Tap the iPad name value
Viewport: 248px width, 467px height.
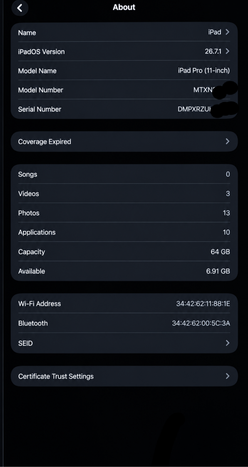[215, 32]
